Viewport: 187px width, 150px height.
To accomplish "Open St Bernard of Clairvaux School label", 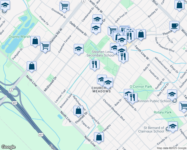I will click(x=151, y=129).
